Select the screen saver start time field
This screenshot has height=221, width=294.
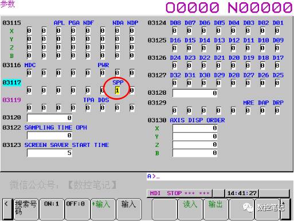coord(50,153)
